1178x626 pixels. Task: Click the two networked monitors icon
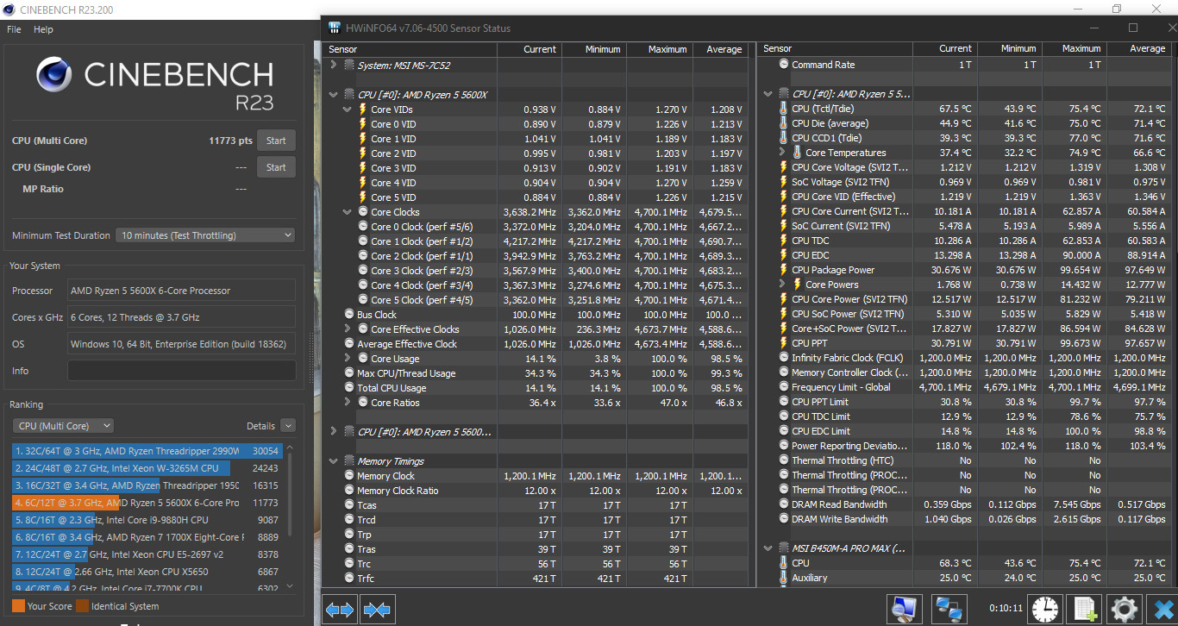click(949, 609)
